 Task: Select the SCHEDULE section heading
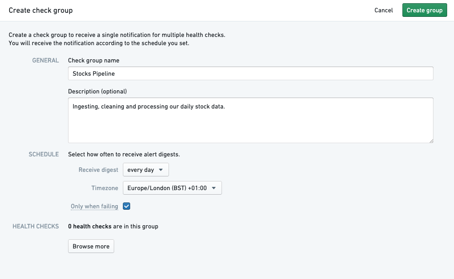(x=44, y=155)
